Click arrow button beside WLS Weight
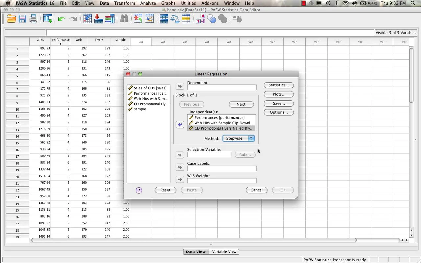The image size is (421, 263). 180,179
